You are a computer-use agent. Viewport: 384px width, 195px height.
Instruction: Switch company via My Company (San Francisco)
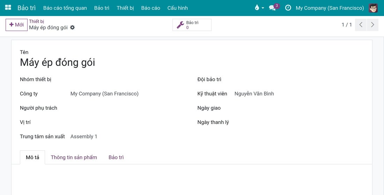pyautogui.click(x=330, y=8)
